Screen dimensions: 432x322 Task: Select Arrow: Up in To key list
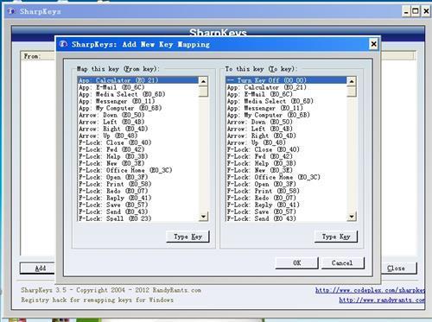point(287,142)
